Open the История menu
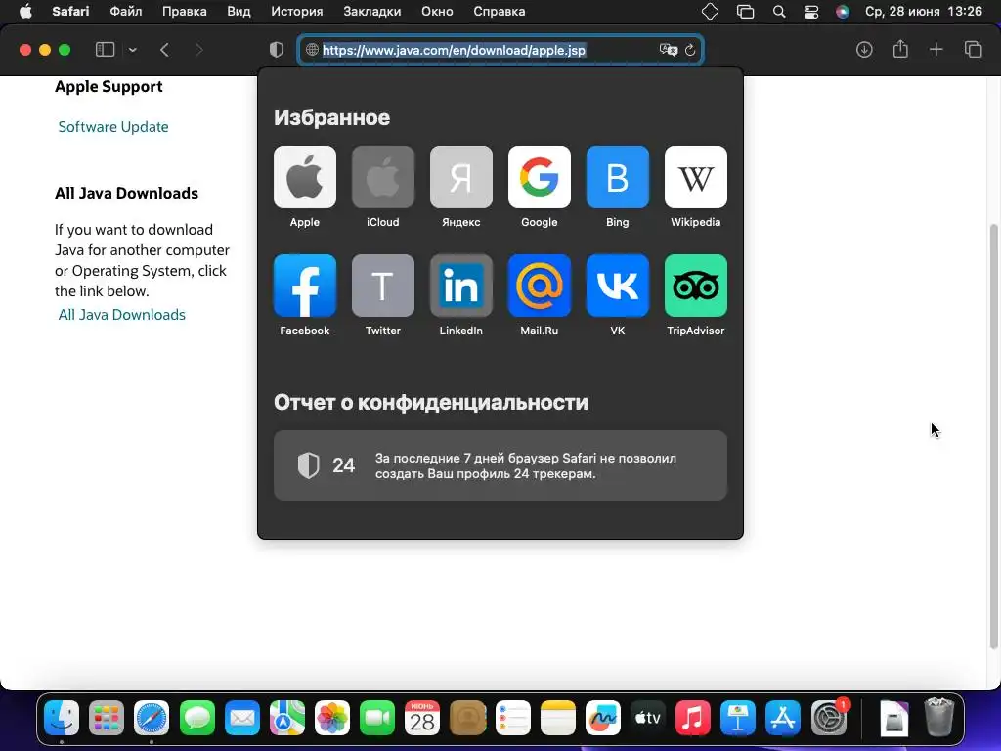1001x751 pixels. [x=297, y=12]
